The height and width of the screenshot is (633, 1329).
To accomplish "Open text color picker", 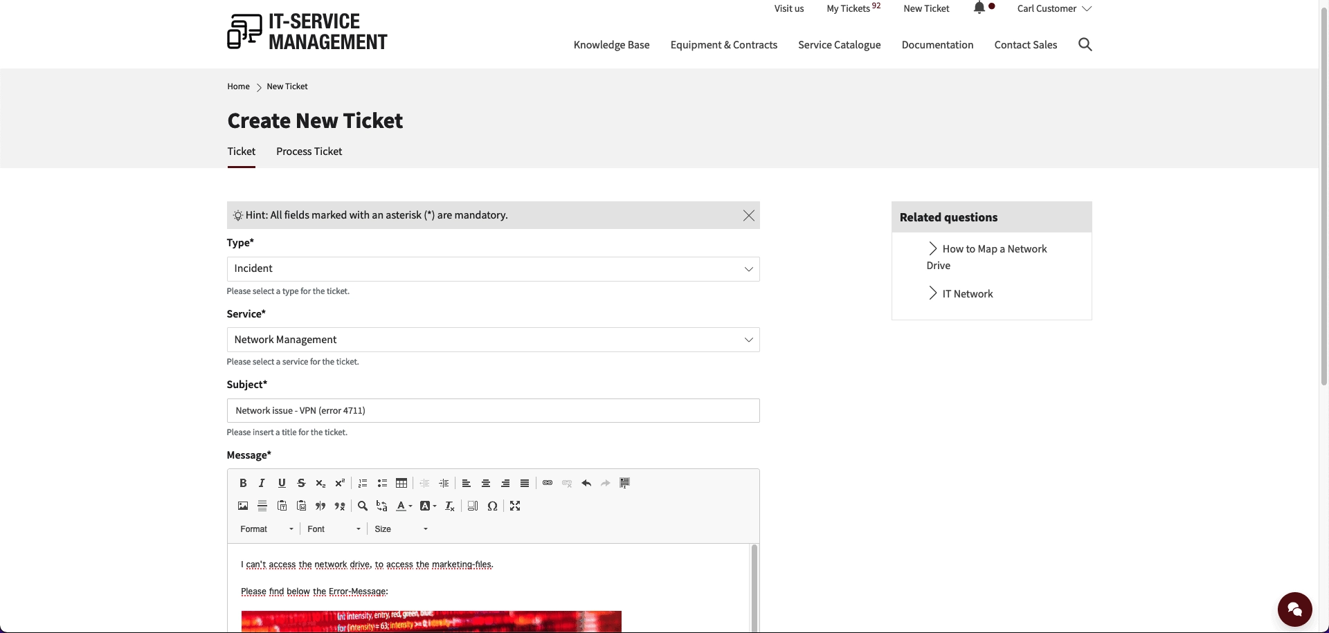I will (404, 506).
